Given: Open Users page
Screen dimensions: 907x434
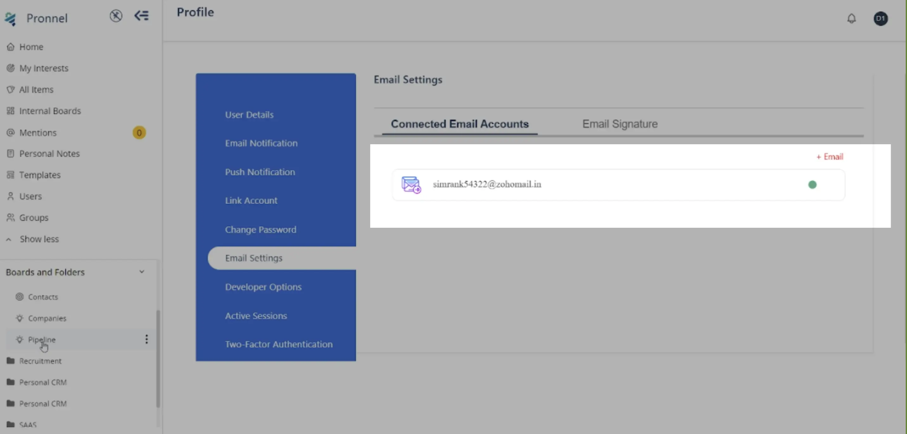Looking at the screenshot, I should click(30, 196).
